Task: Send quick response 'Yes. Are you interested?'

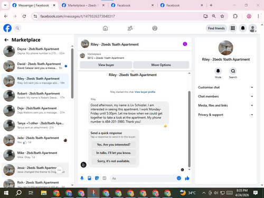Action: (114, 145)
